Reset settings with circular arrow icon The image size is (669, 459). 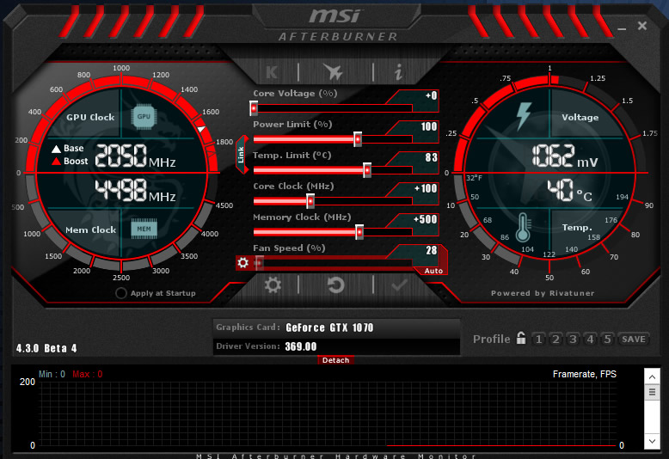point(335,285)
